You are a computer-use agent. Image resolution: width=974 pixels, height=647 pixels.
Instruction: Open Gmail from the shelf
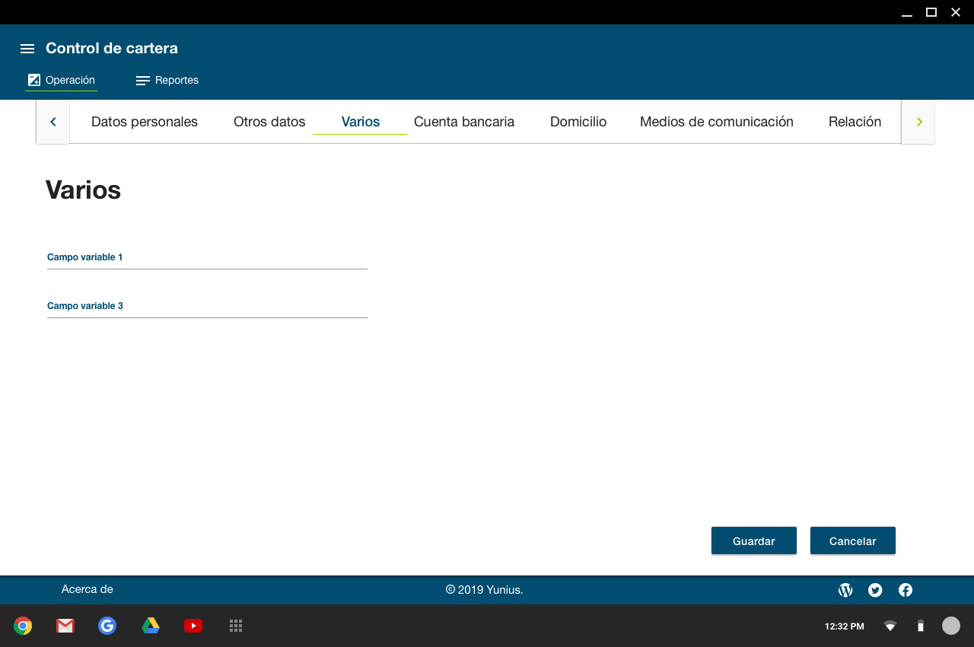(x=65, y=626)
